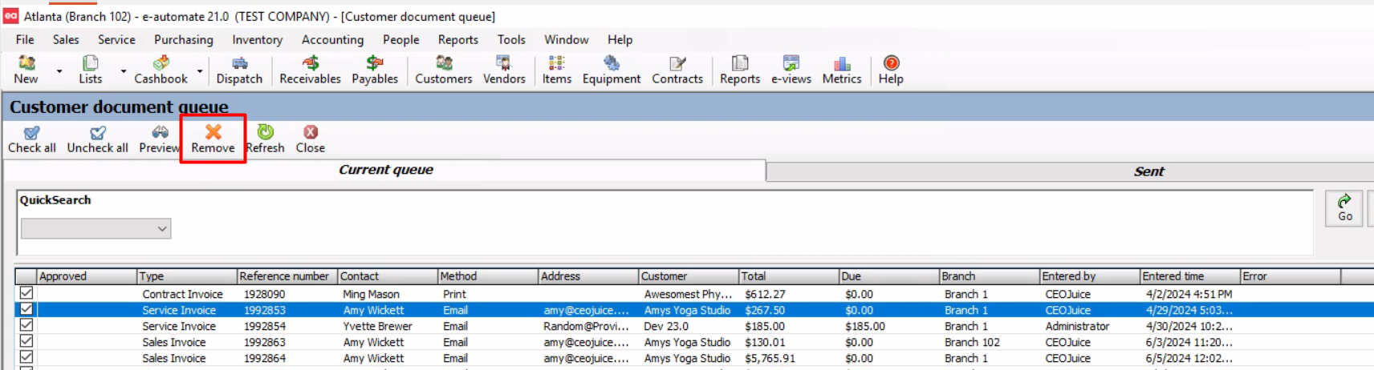Open the QuickSearch dropdown

pos(96,228)
